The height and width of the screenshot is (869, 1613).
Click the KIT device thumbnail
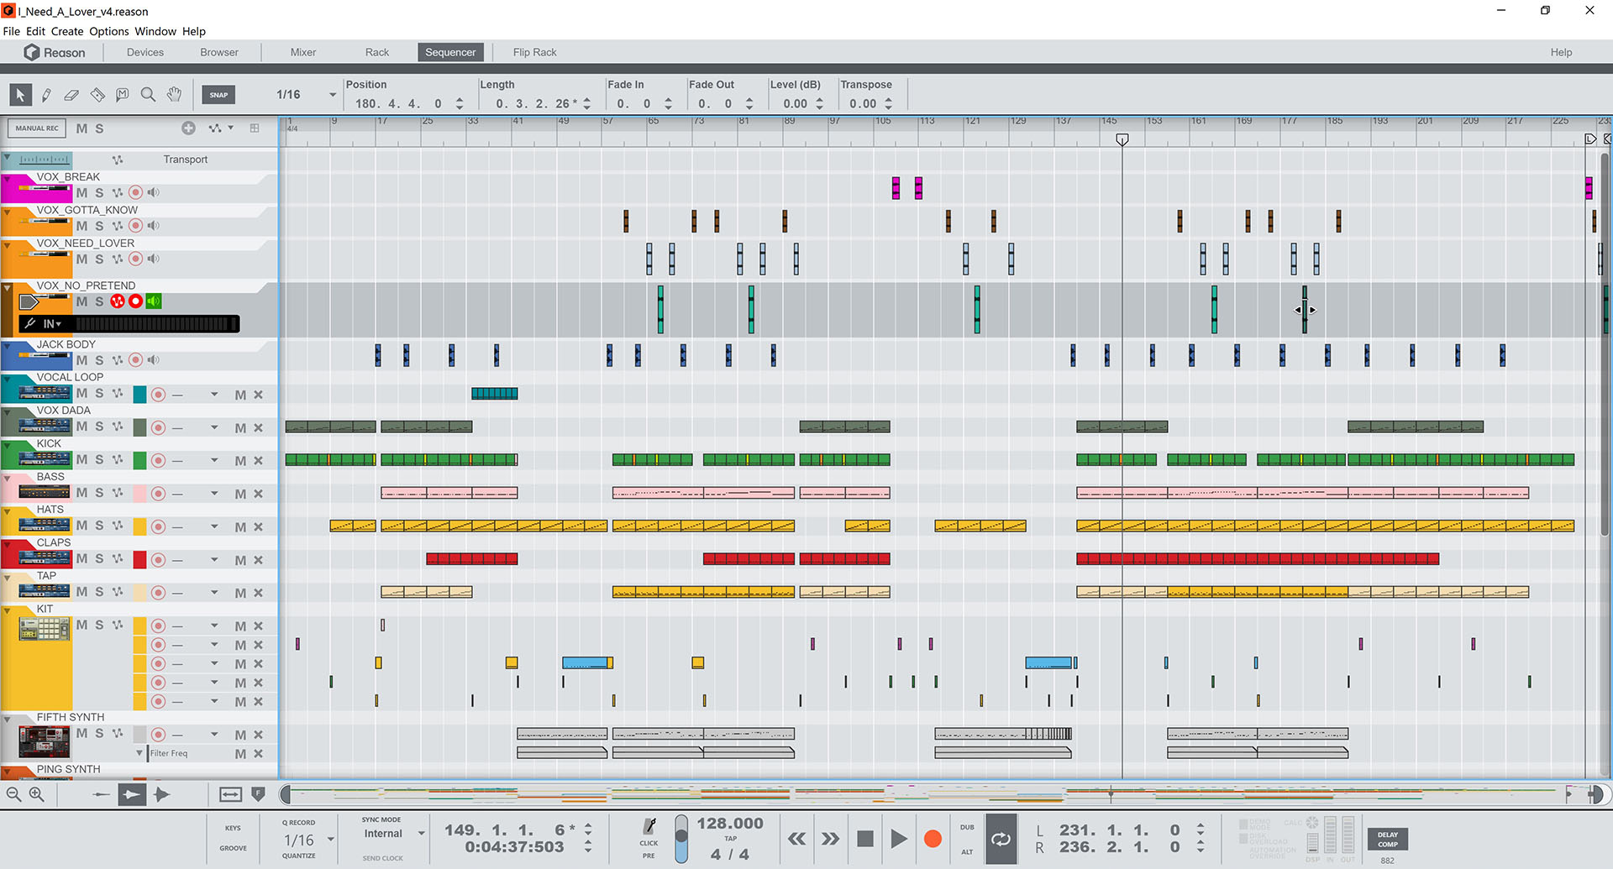click(x=45, y=629)
